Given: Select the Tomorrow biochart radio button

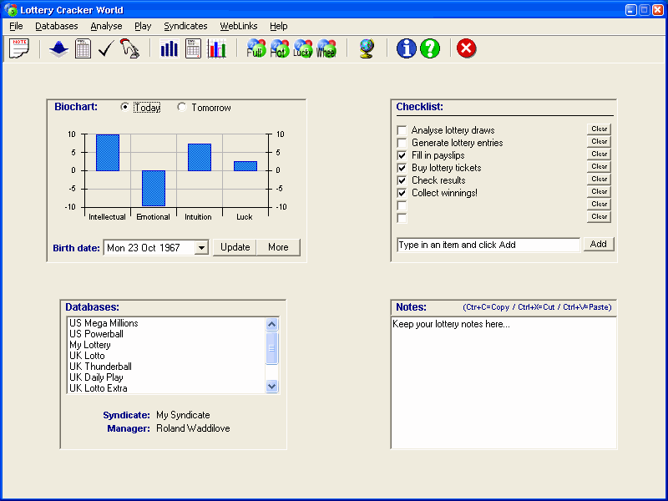Looking at the screenshot, I should pyautogui.click(x=182, y=108).
